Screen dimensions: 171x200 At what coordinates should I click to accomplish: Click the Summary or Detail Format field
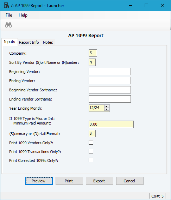[x=92, y=134]
